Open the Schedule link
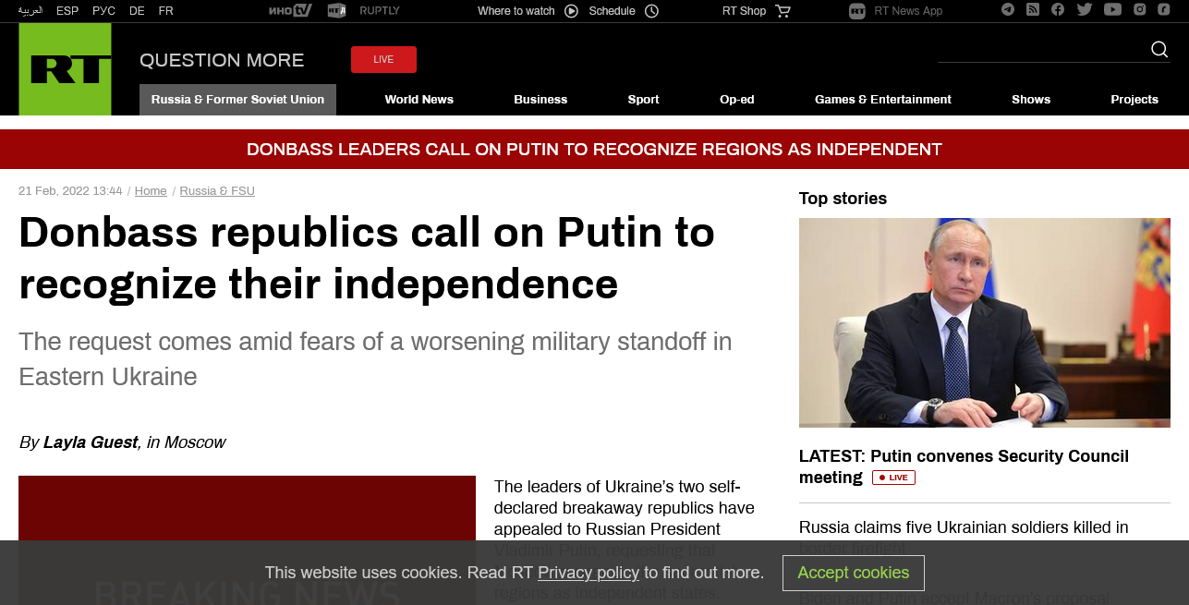This screenshot has height=605, width=1189. click(x=613, y=11)
